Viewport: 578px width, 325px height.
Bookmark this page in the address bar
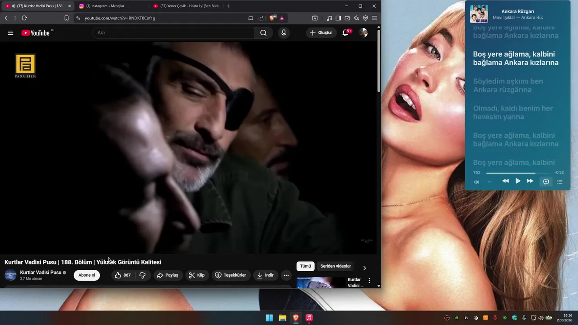click(66, 18)
